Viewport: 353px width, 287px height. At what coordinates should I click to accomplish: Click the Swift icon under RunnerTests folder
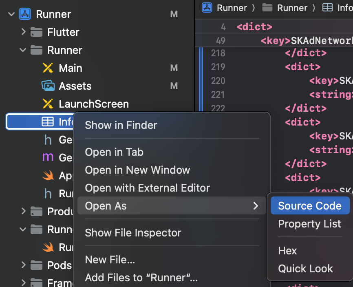click(48, 247)
